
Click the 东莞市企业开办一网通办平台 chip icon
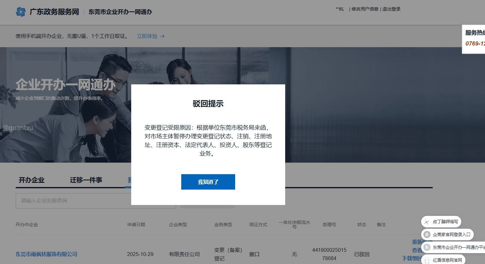[427, 247]
